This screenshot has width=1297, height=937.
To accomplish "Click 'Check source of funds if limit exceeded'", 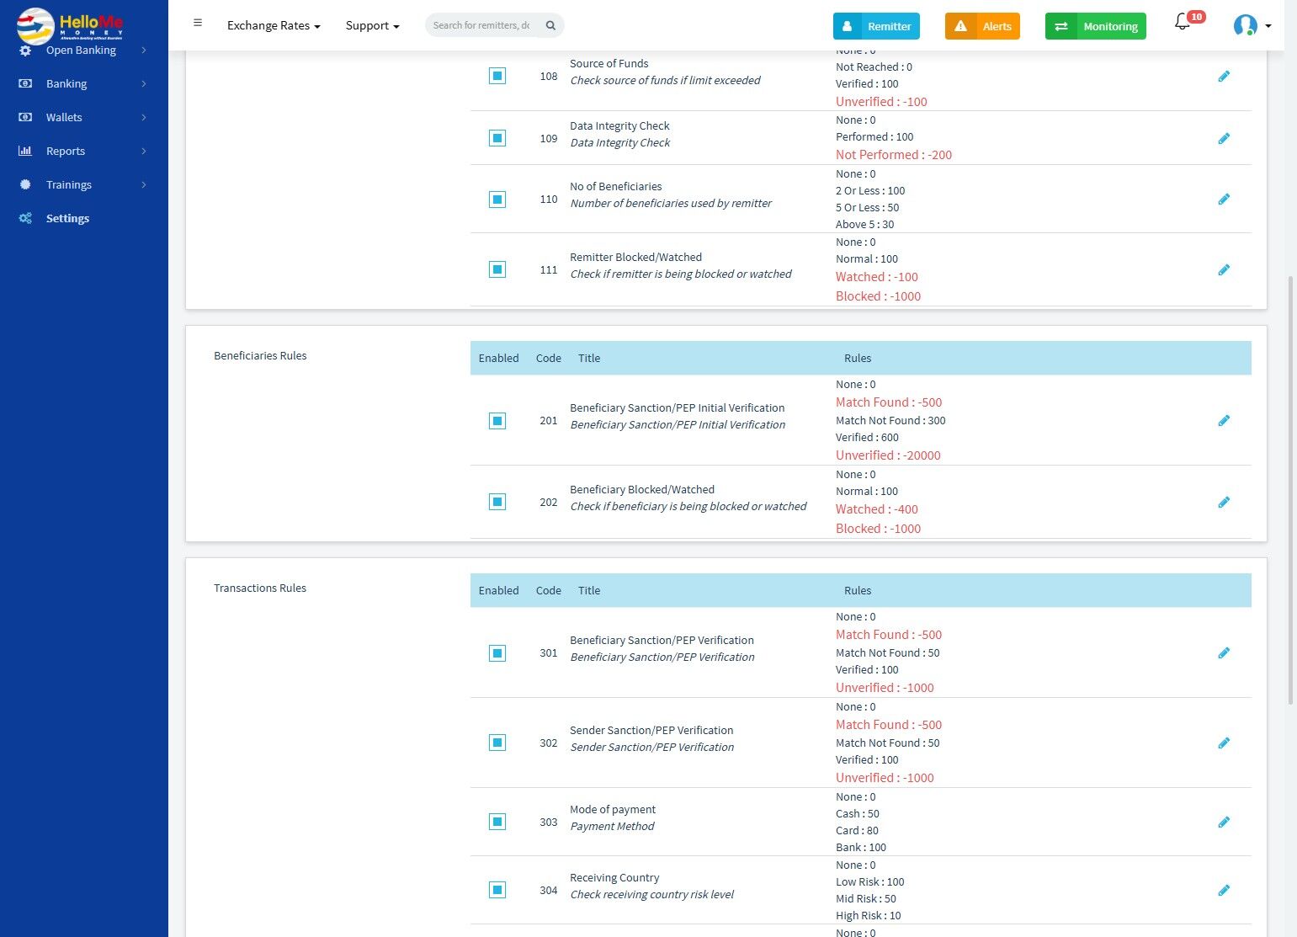I will 665,81.
